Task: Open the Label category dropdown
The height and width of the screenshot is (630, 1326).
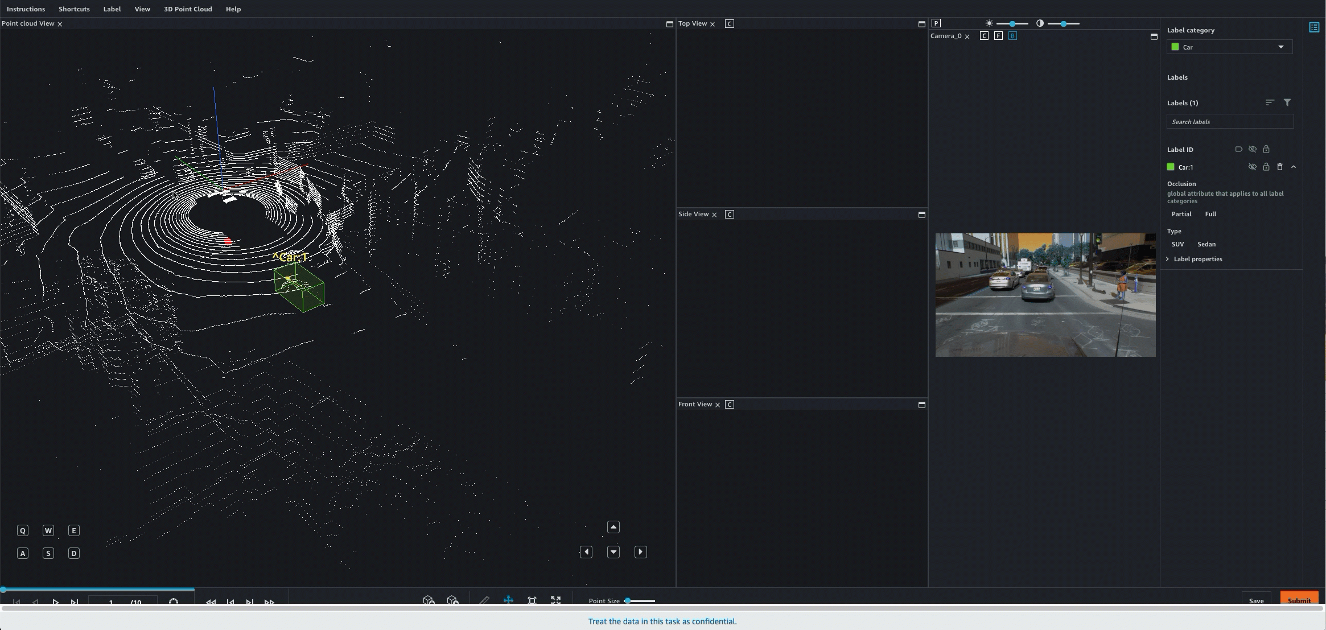Action: pos(1228,47)
